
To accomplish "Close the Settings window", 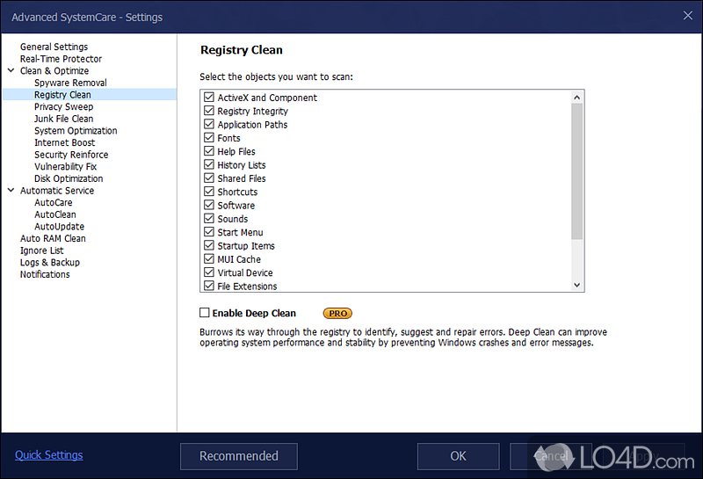I will click(686, 15).
